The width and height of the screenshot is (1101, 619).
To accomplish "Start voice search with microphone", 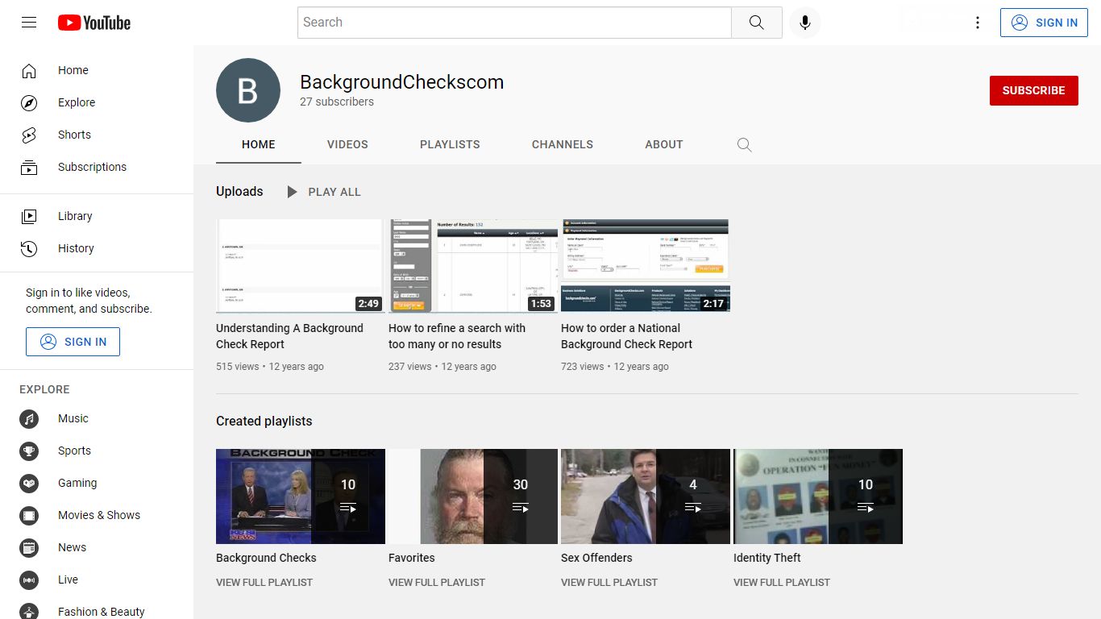I will (x=804, y=23).
